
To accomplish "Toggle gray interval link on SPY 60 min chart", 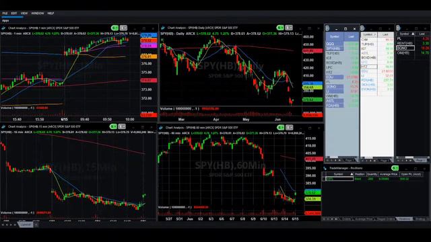I will coord(290,128).
